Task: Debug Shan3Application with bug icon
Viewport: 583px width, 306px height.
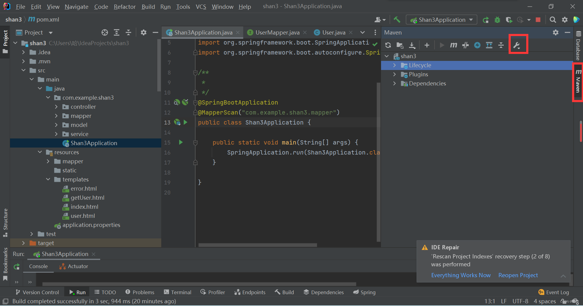Action: click(x=497, y=20)
